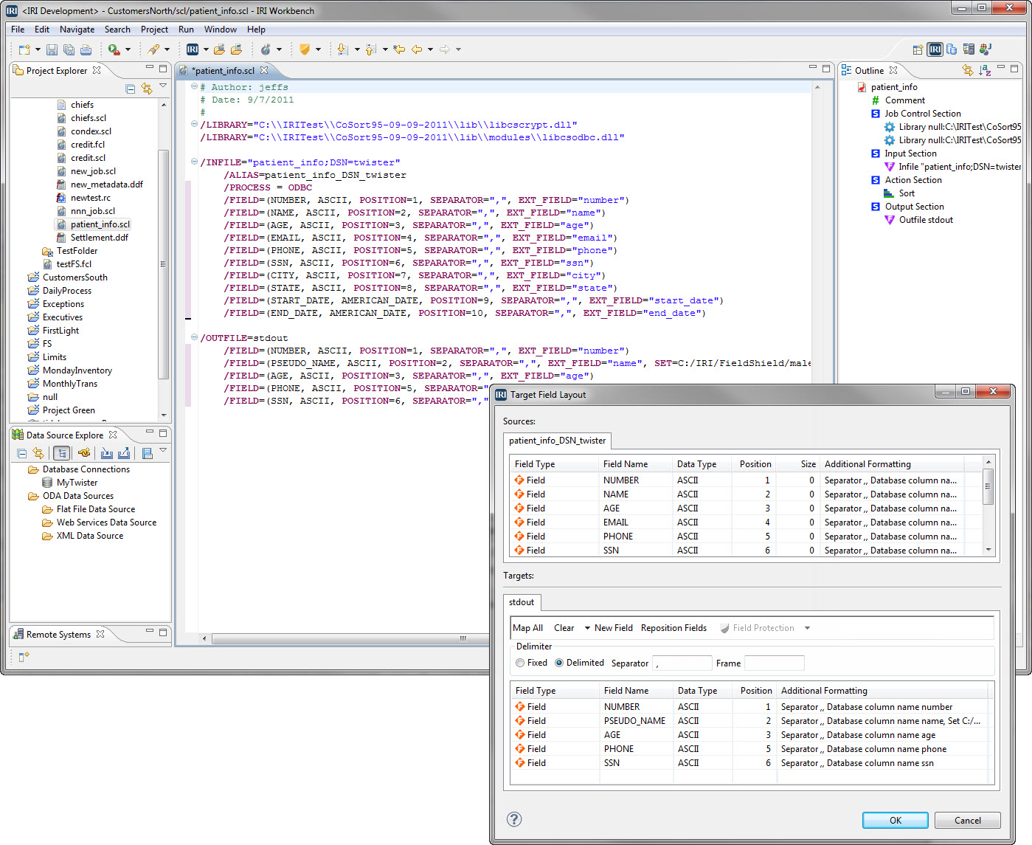Click Project Explorer vertical scrollbar
The width and height of the screenshot is (1032, 845).
coord(163,261)
